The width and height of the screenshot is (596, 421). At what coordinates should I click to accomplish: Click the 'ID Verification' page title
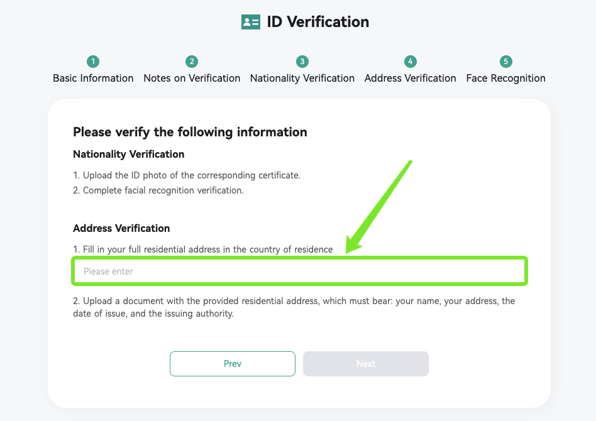pos(317,22)
